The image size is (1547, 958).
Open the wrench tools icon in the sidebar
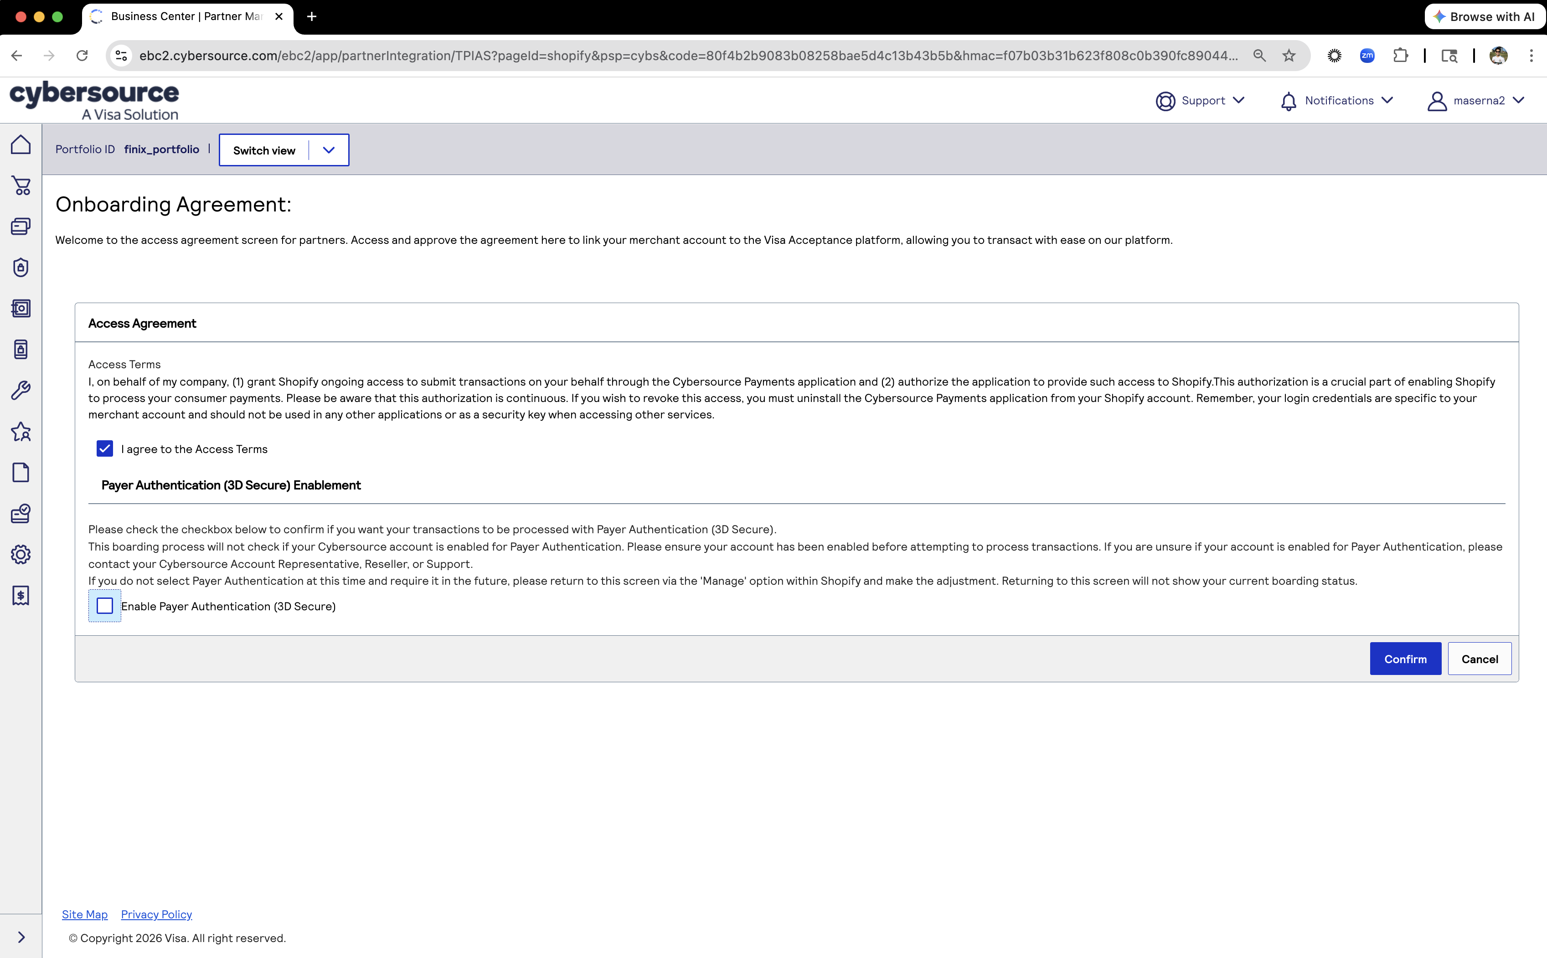[x=21, y=390]
